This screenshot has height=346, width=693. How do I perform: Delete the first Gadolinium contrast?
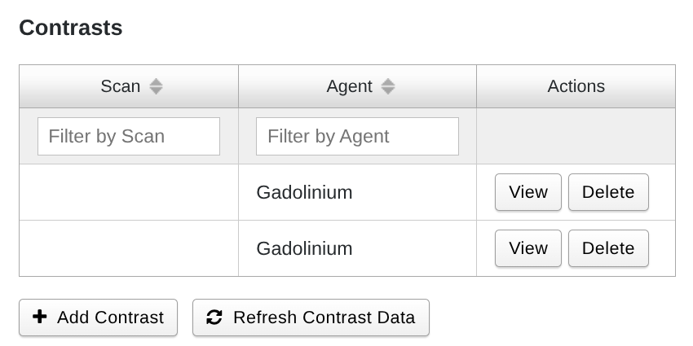coord(608,192)
